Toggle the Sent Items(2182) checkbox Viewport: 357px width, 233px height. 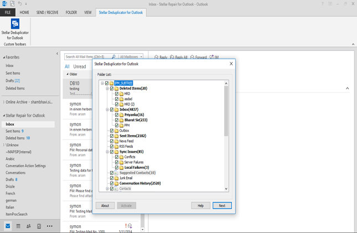(x=112, y=136)
